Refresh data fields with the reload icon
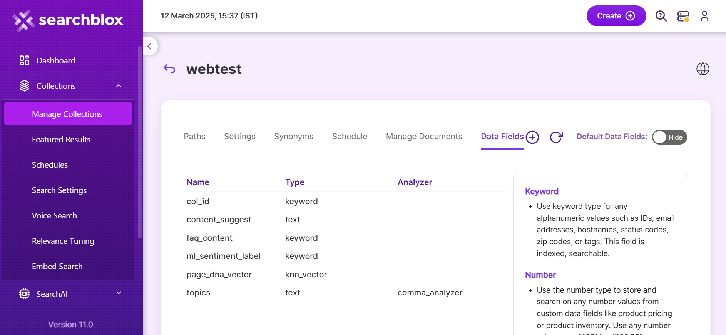This screenshot has height=335, width=726. pos(556,137)
